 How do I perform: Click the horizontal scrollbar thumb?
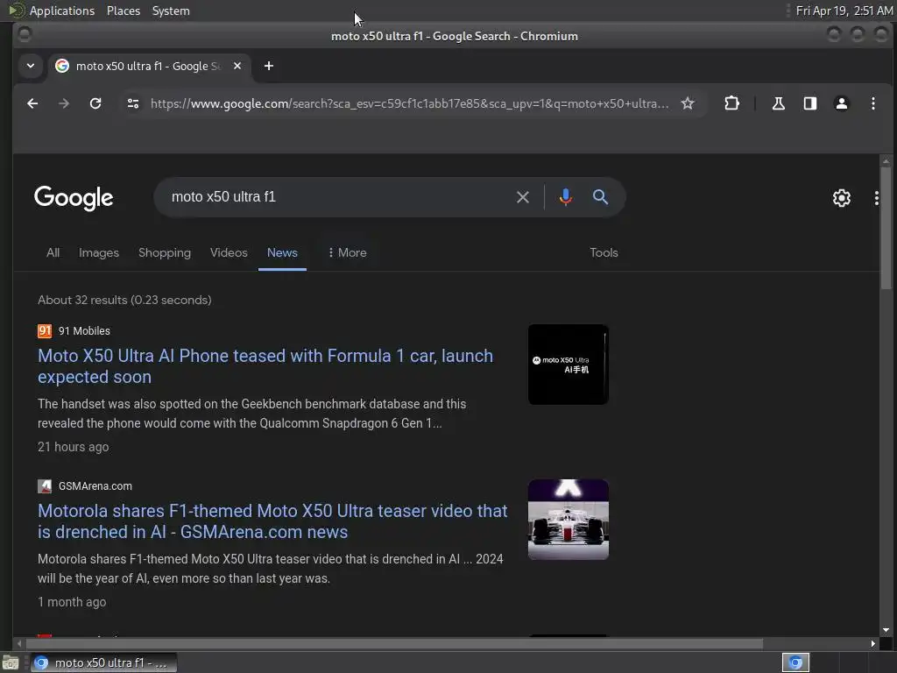(394, 644)
